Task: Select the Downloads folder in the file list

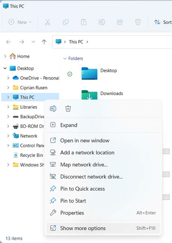Action: point(102,95)
